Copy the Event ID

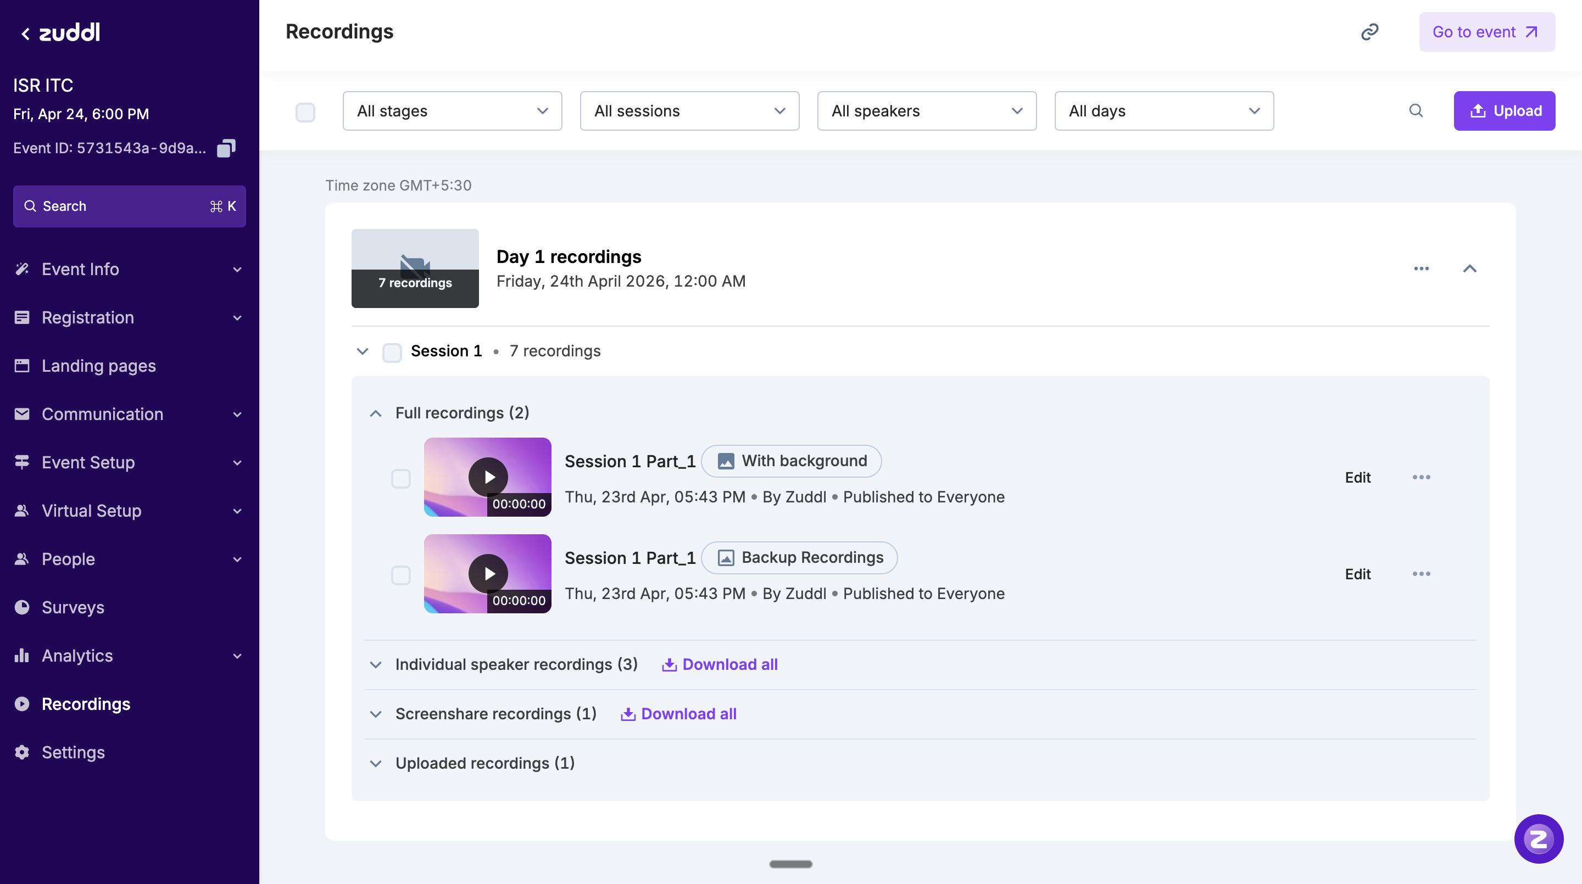[x=226, y=148]
